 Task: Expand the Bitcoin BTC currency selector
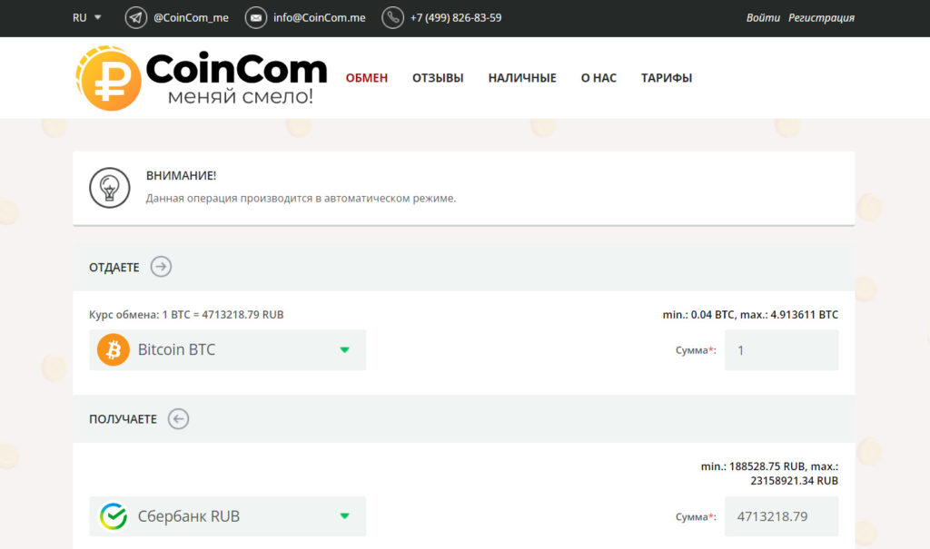pos(227,349)
